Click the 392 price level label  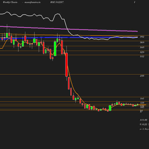(x=142, y=37)
